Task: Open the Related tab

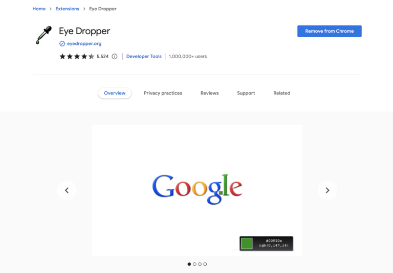Action: point(282,93)
